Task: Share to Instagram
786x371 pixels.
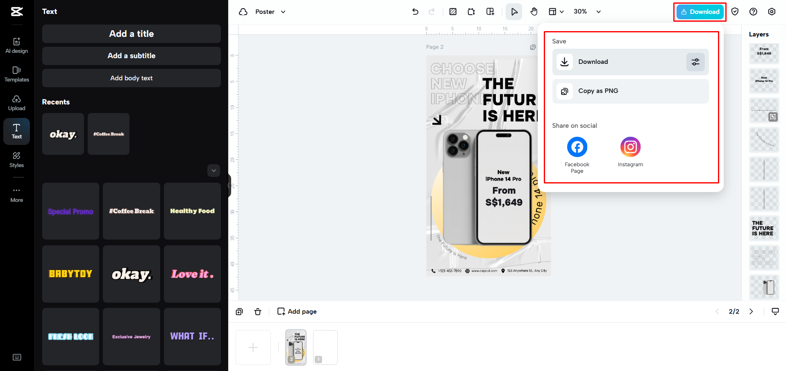Action: point(630,152)
